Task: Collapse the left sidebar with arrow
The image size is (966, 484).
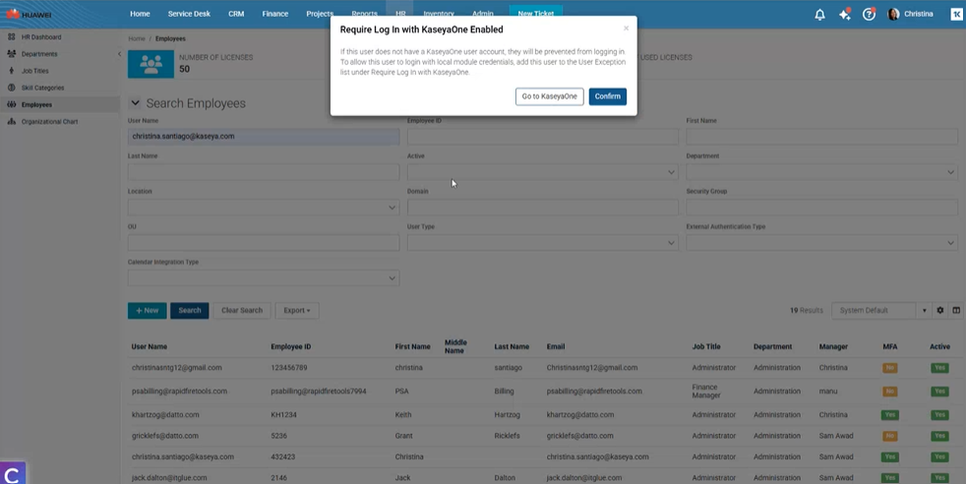Action: click(119, 54)
